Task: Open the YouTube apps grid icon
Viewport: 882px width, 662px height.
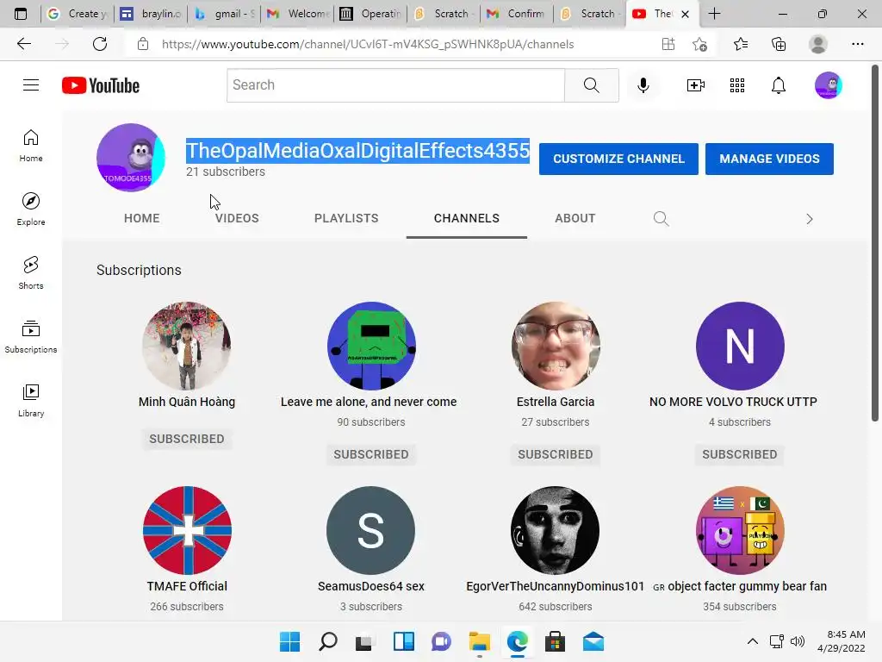Action: pos(737,85)
